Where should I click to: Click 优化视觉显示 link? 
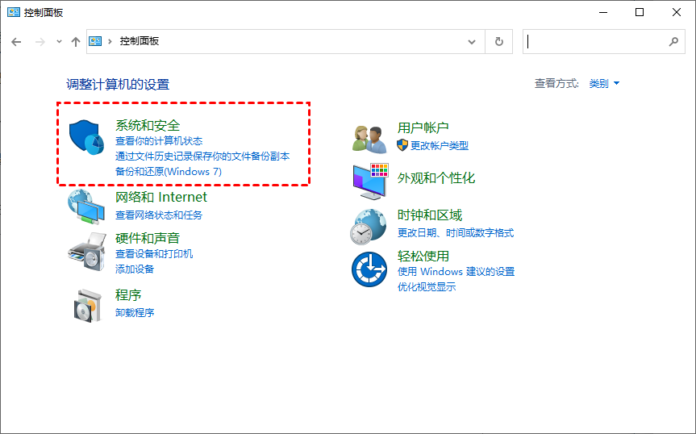(x=427, y=287)
